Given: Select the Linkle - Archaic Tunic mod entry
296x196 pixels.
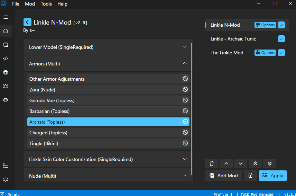Looking at the screenshot, I should click(x=247, y=39).
